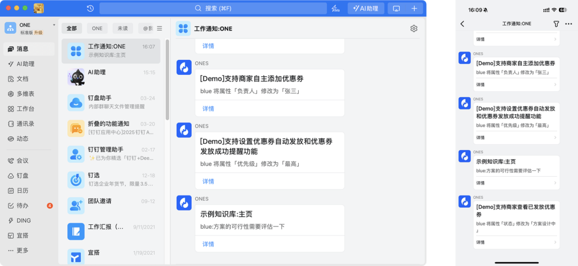Open 详情 under 优惠券自动发放 card on desktop

pos(208,182)
